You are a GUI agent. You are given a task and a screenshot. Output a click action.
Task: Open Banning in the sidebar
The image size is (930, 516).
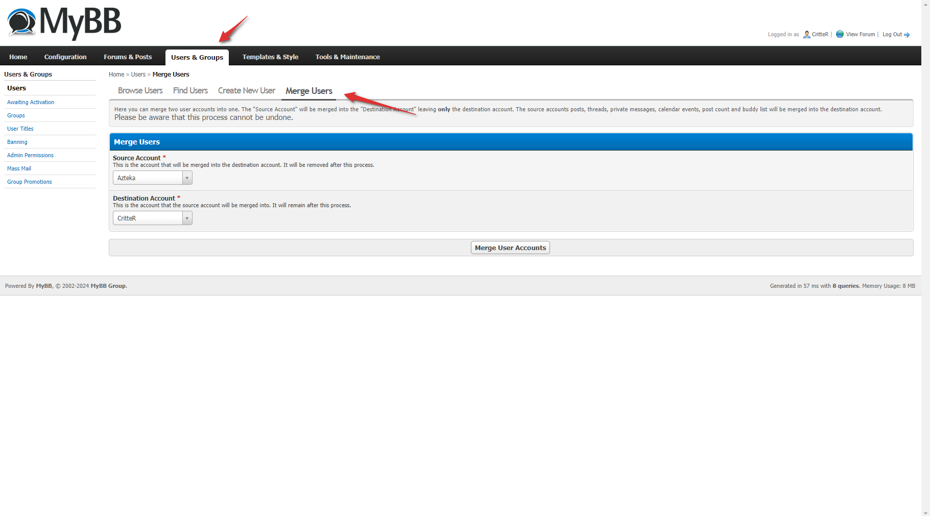coord(17,142)
